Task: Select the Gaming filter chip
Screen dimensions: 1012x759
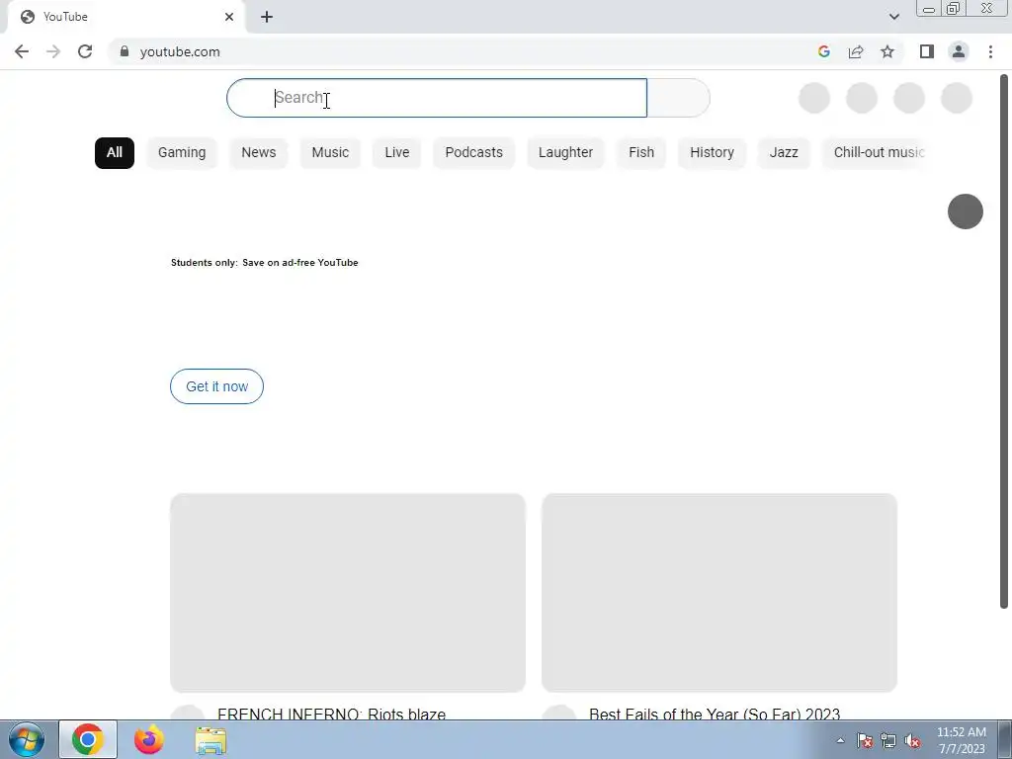Action: click(x=182, y=153)
